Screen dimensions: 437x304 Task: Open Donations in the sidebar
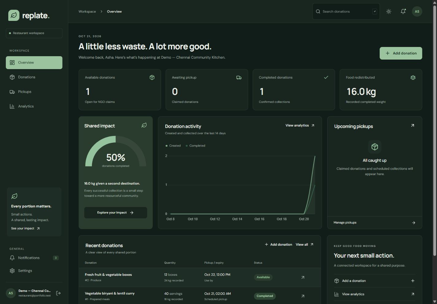click(34, 77)
